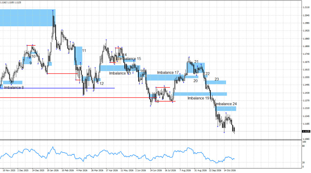Click the 100 level on oscillator scale

(304, 142)
